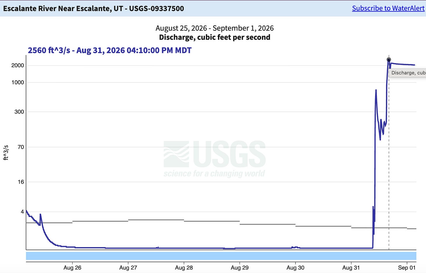Click the Escalante River station title
426x273 pixels.
pos(94,8)
